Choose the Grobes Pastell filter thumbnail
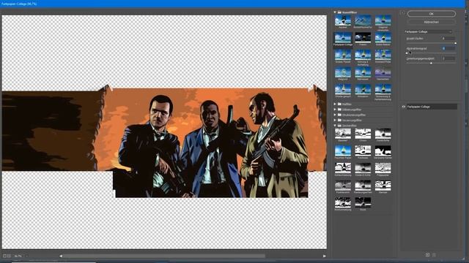Screen dimensions: 469x263 coord(343,55)
